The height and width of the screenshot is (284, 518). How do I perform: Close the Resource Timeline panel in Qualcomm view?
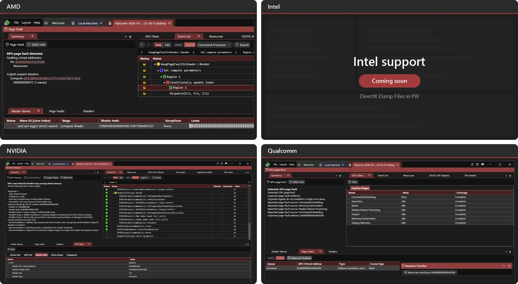[509, 266]
